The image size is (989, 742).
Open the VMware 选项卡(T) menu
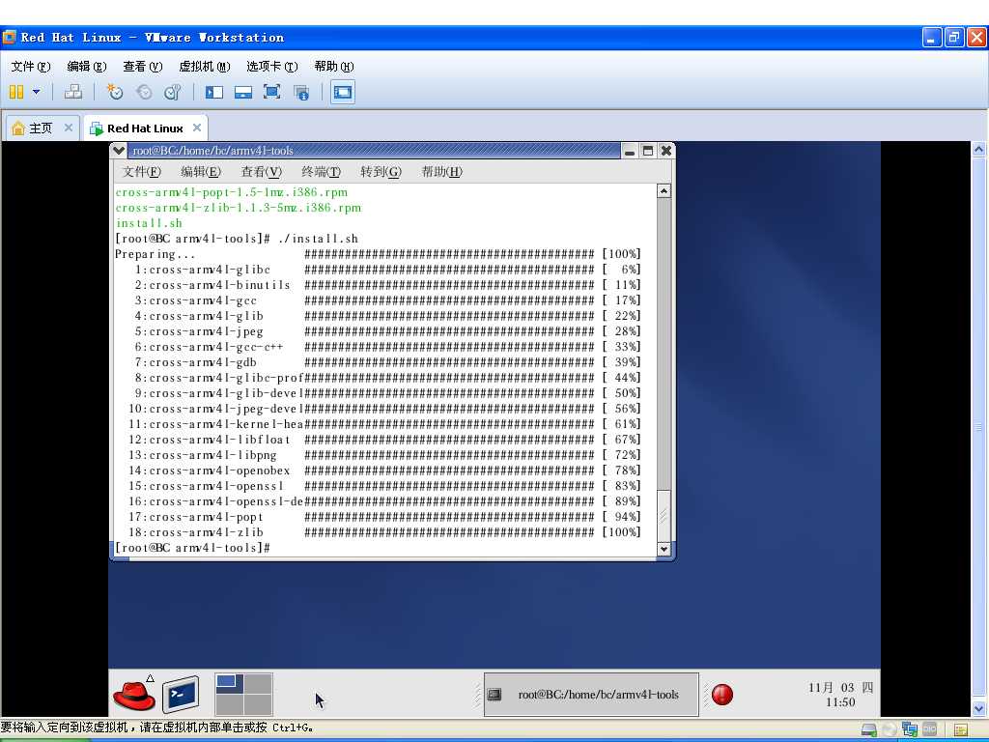pos(271,67)
